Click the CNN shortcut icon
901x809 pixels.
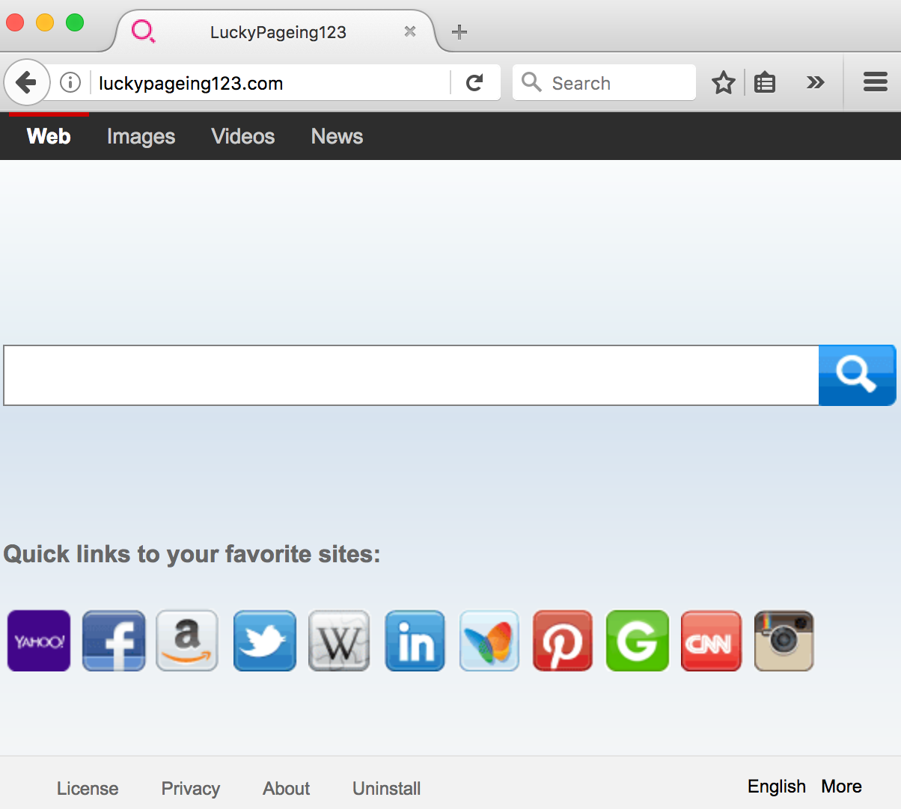click(711, 641)
